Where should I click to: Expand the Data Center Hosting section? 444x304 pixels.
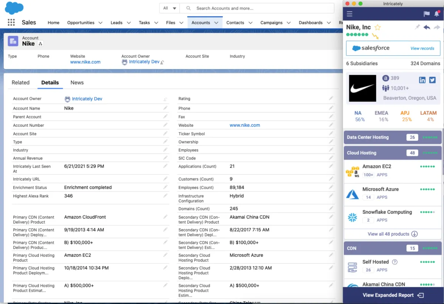pos(393,137)
